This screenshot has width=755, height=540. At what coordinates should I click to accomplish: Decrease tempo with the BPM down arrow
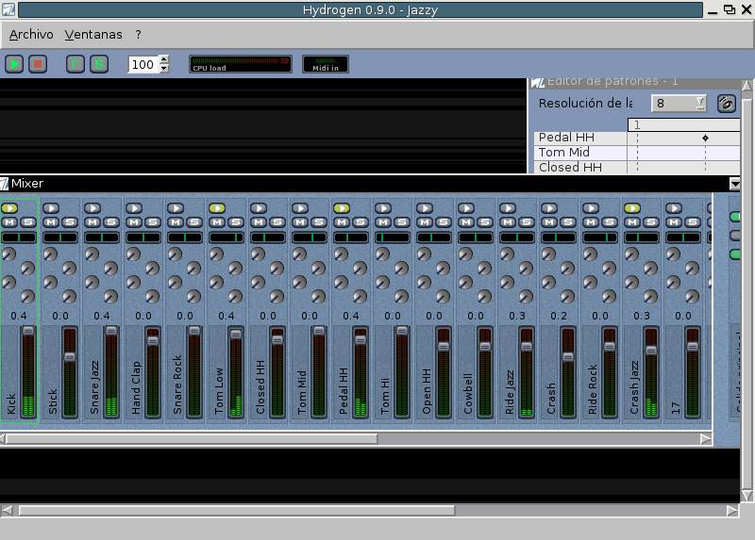164,68
